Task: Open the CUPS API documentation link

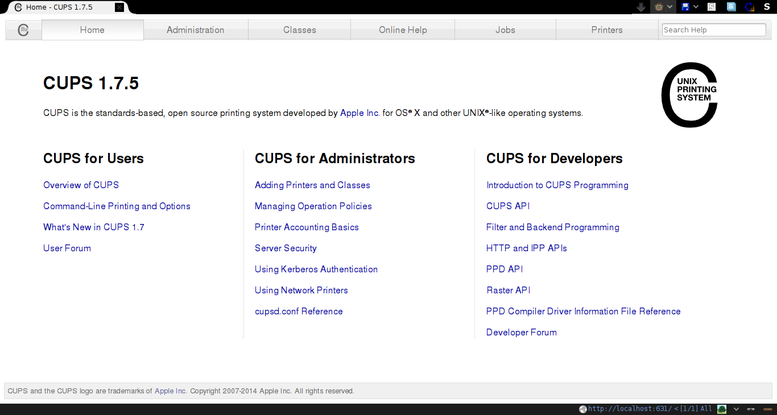Action: pyautogui.click(x=507, y=206)
